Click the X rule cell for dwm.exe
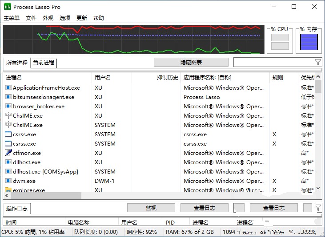This screenshot has width=325, height=237. pyautogui.click(x=274, y=181)
